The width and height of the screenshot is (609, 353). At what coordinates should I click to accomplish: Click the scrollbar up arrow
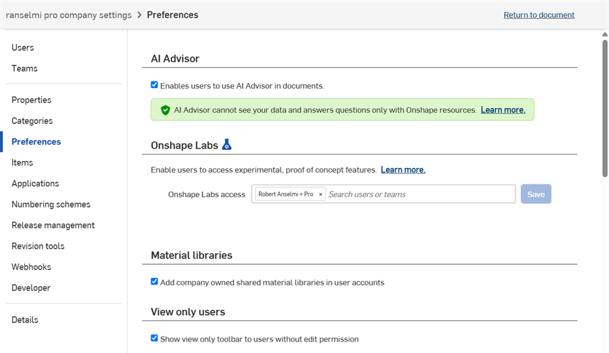[x=605, y=35]
